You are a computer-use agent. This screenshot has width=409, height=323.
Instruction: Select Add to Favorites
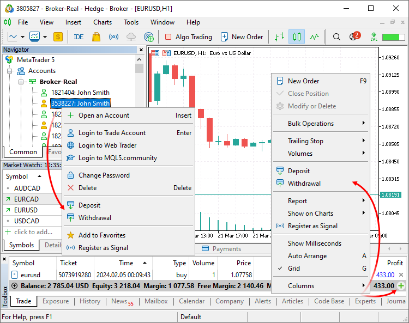[x=129, y=235]
